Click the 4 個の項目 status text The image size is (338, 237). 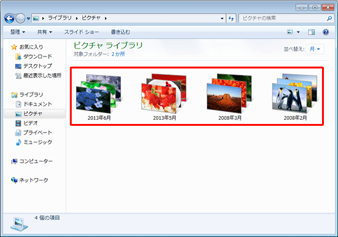click(x=47, y=218)
